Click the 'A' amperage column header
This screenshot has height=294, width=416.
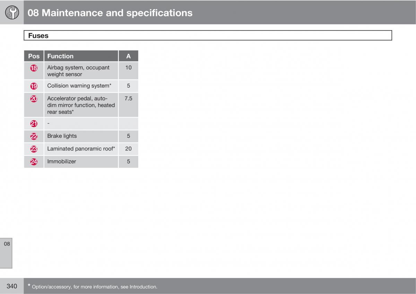[x=128, y=56]
